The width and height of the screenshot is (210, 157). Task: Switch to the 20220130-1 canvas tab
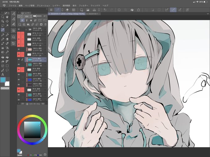click(92, 14)
